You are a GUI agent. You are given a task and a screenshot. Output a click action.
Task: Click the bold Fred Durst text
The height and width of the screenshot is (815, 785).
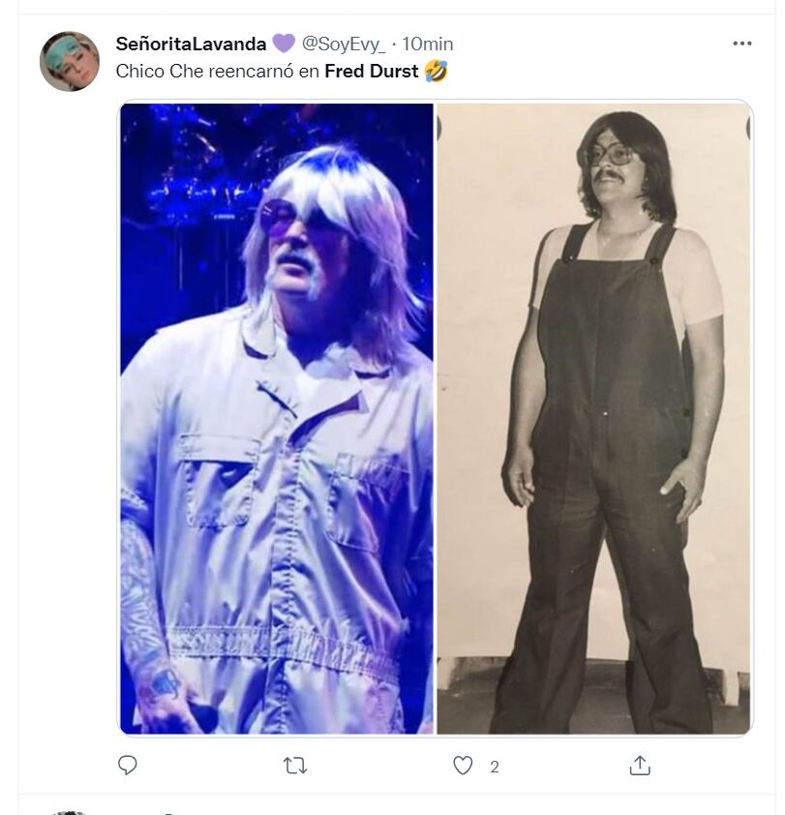coord(372,71)
